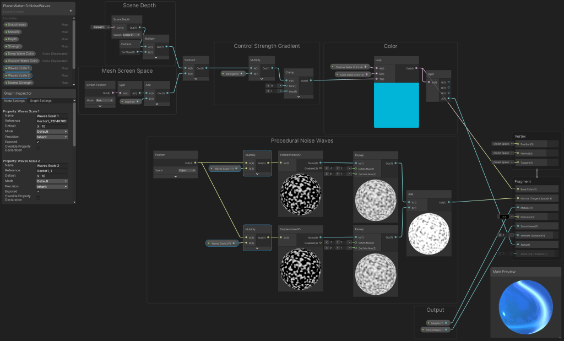Screen dimensions: 564x341
Task: Click the Out port of the Subtract node
Action: coord(206,68)
